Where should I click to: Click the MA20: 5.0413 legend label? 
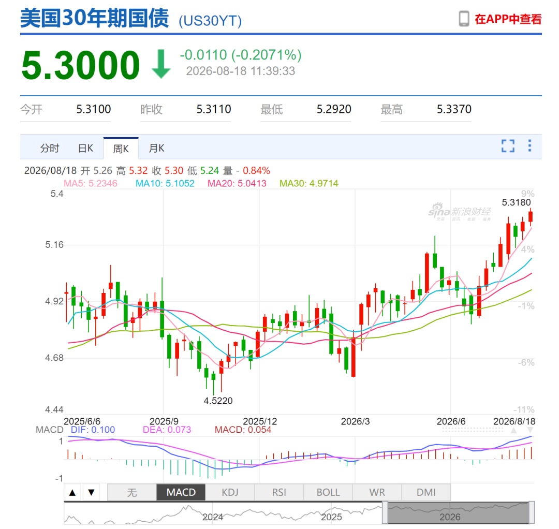coord(237,183)
